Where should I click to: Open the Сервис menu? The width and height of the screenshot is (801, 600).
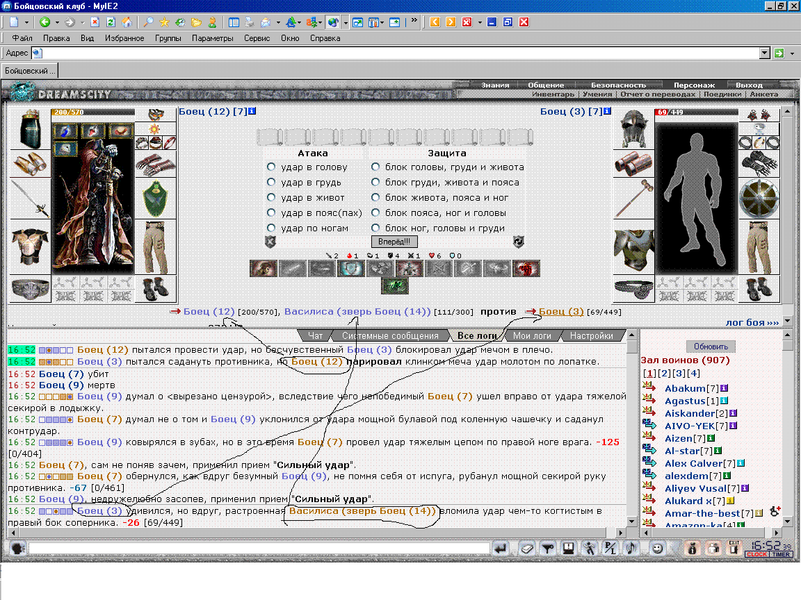click(x=257, y=38)
